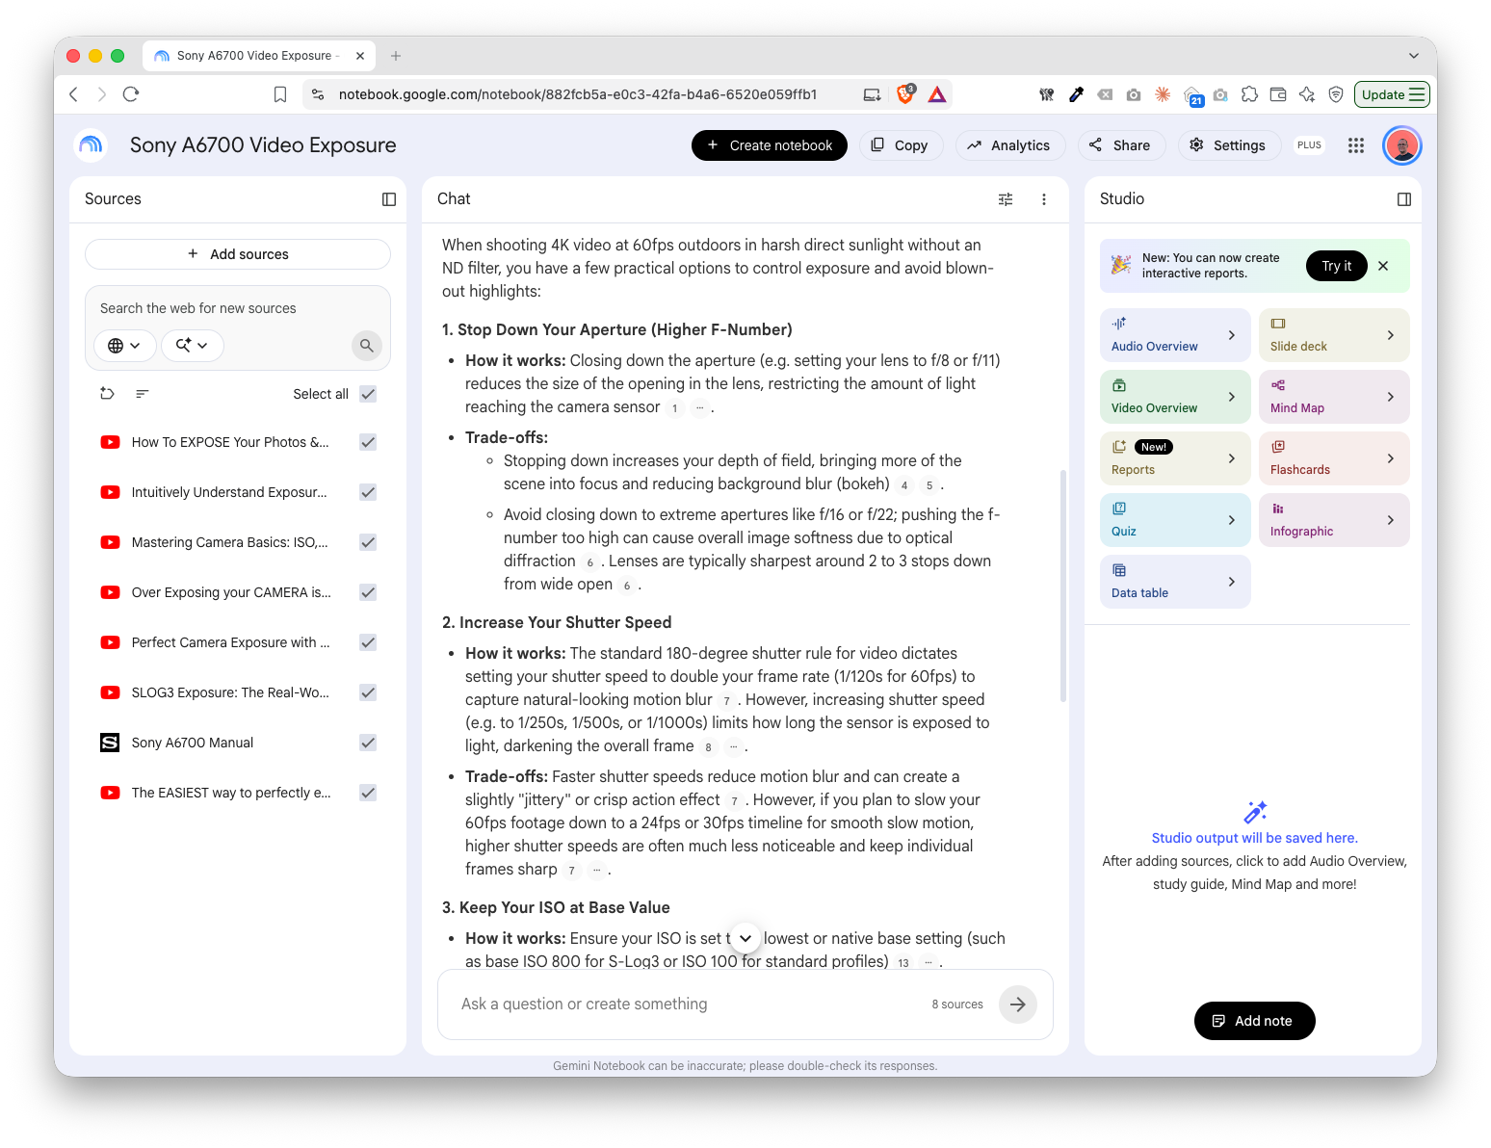Open the browser tab search chevron
The height and width of the screenshot is (1148, 1491).
click(x=1414, y=56)
